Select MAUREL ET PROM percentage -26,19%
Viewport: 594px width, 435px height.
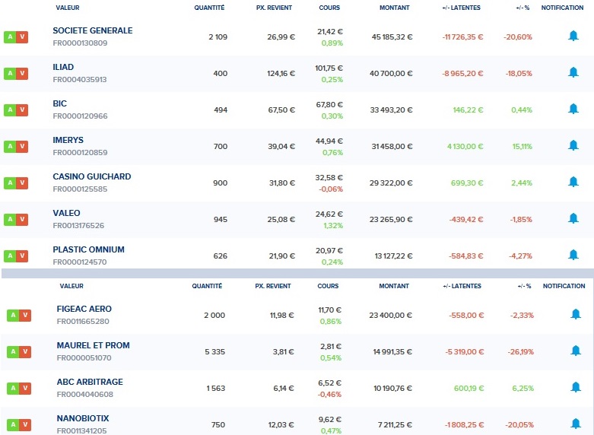pos(520,352)
